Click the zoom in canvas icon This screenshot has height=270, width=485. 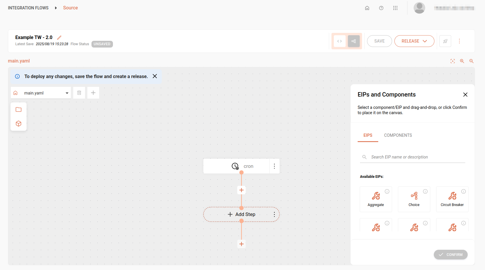coord(462,61)
